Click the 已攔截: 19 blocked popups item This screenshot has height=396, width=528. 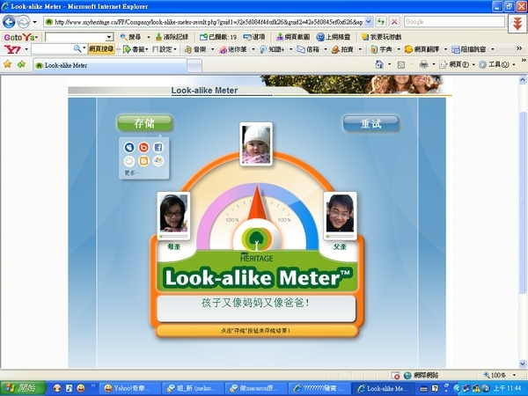coord(218,37)
